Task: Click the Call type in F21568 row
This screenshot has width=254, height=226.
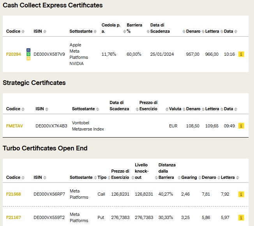Action: point(101,194)
